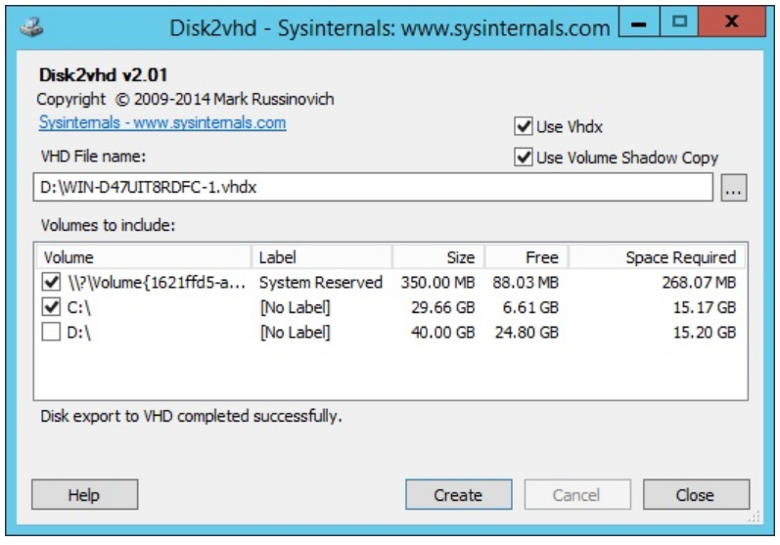
Task: Sort volumes by the Size column header
Action: tap(438, 257)
